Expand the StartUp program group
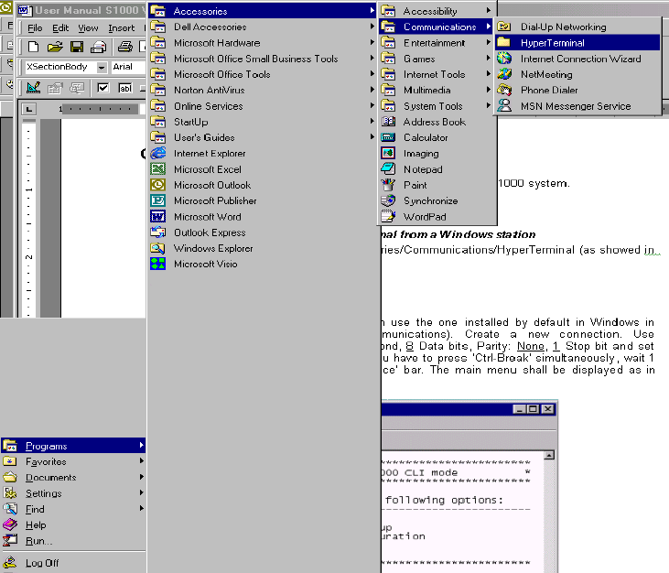The width and height of the screenshot is (669, 573). (x=264, y=122)
